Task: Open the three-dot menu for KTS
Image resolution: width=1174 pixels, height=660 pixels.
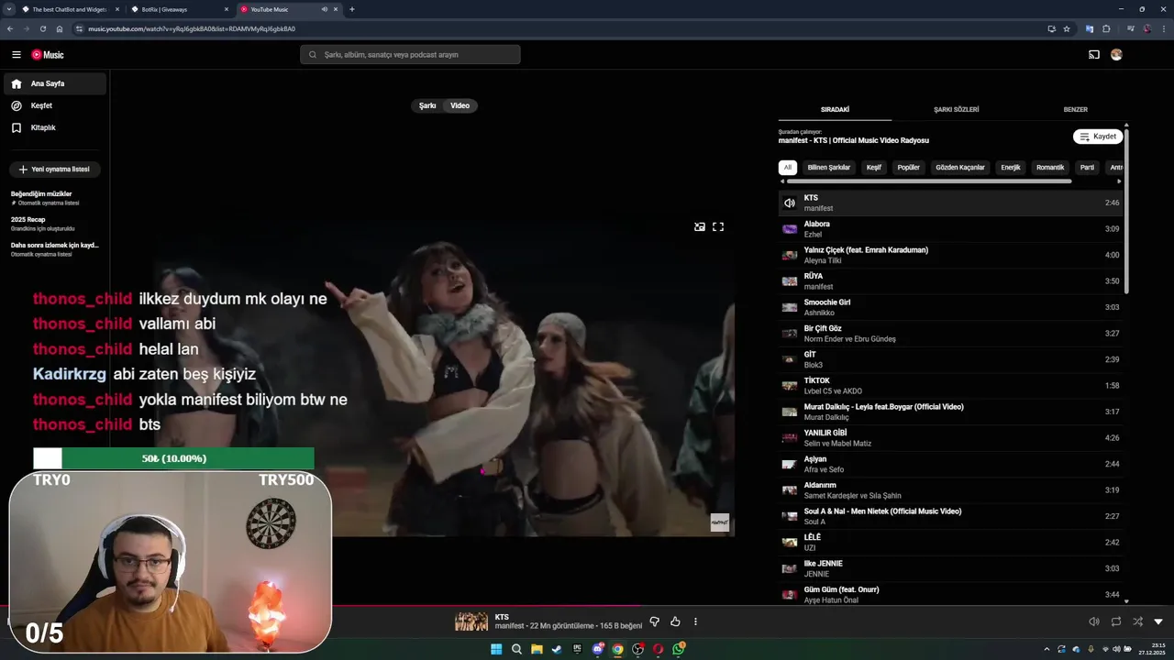Action: click(x=695, y=621)
